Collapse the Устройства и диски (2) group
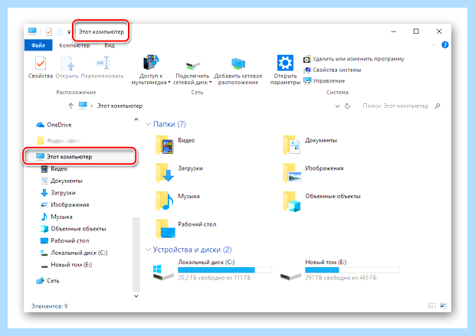This screenshot has width=475, height=336. (148, 250)
